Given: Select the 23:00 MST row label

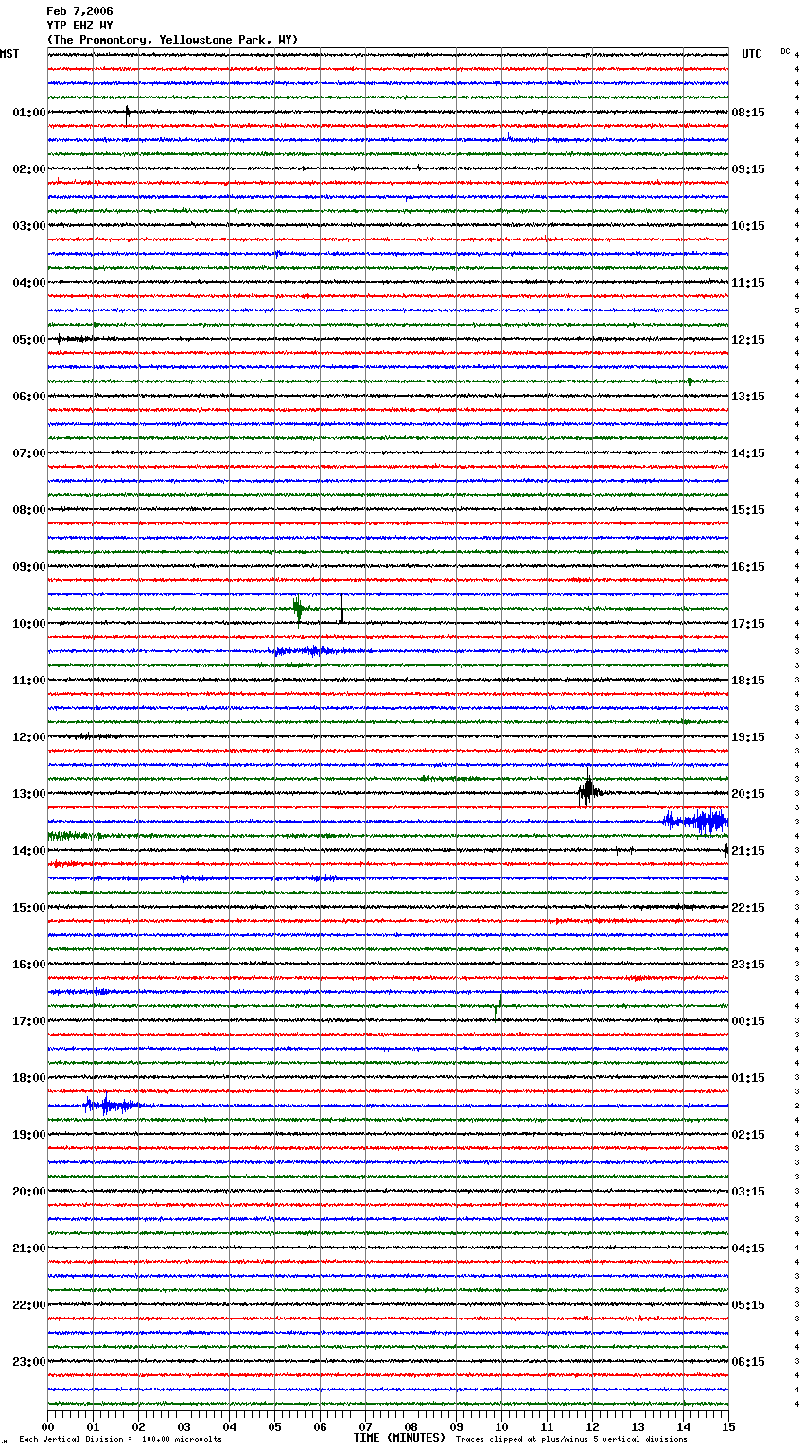Looking at the screenshot, I should pos(29,1362).
